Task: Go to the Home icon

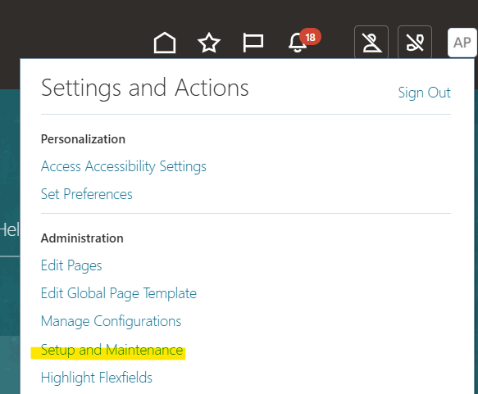Action: coord(165,43)
